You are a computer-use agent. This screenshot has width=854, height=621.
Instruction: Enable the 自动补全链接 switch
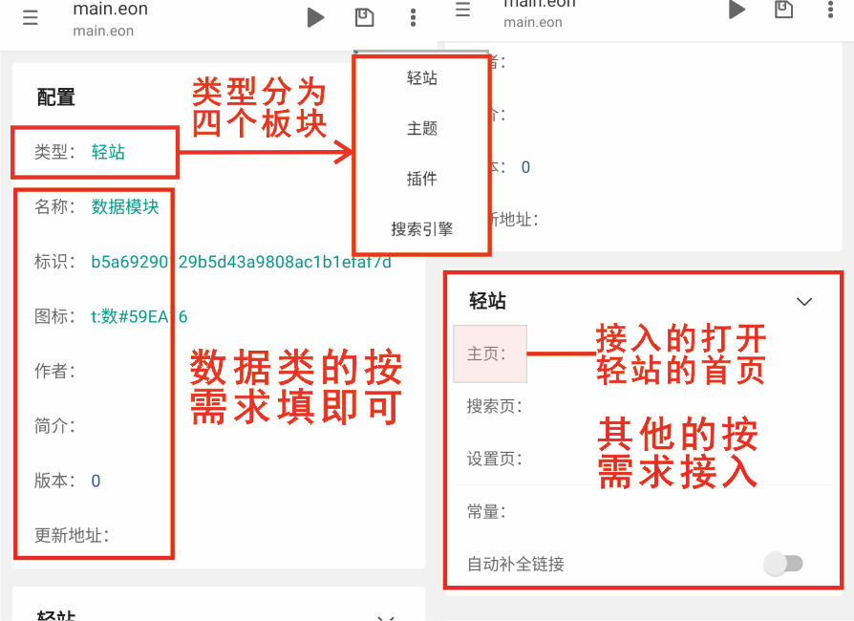783,565
